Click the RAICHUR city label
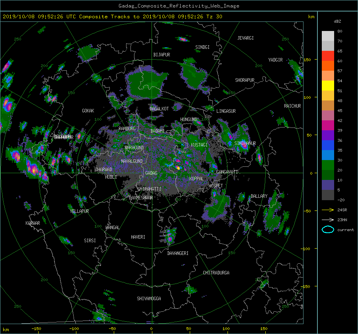This screenshot has width=358, height=334. coord(292,106)
